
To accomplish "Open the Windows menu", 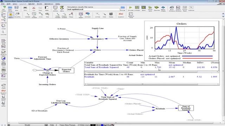I will [x=49, y=4].
